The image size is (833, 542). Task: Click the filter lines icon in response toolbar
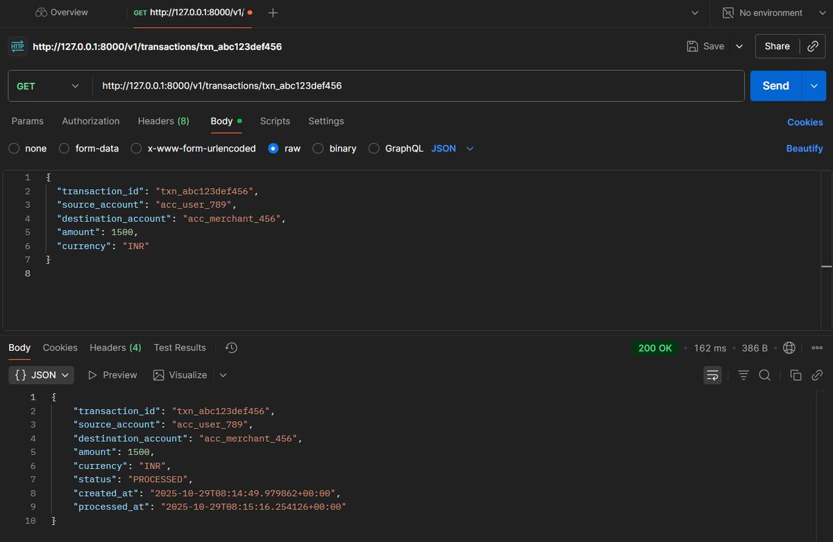click(x=743, y=375)
